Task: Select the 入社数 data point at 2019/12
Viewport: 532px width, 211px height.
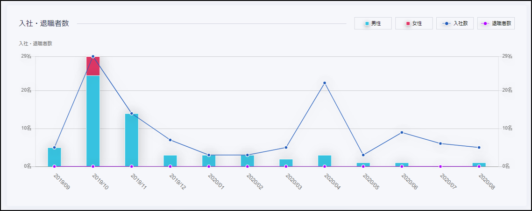Action: point(170,140)
